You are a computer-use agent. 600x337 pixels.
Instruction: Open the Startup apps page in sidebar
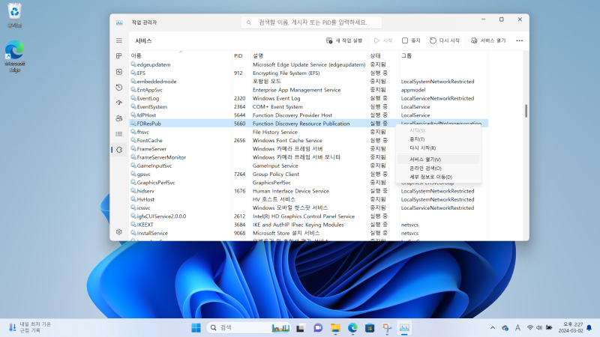119,103
